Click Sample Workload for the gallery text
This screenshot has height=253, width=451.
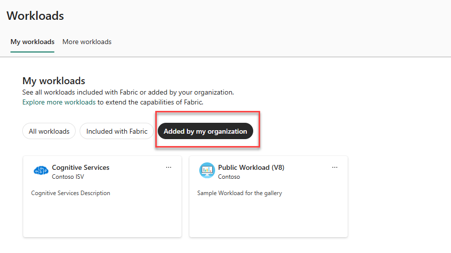point(239,193)
